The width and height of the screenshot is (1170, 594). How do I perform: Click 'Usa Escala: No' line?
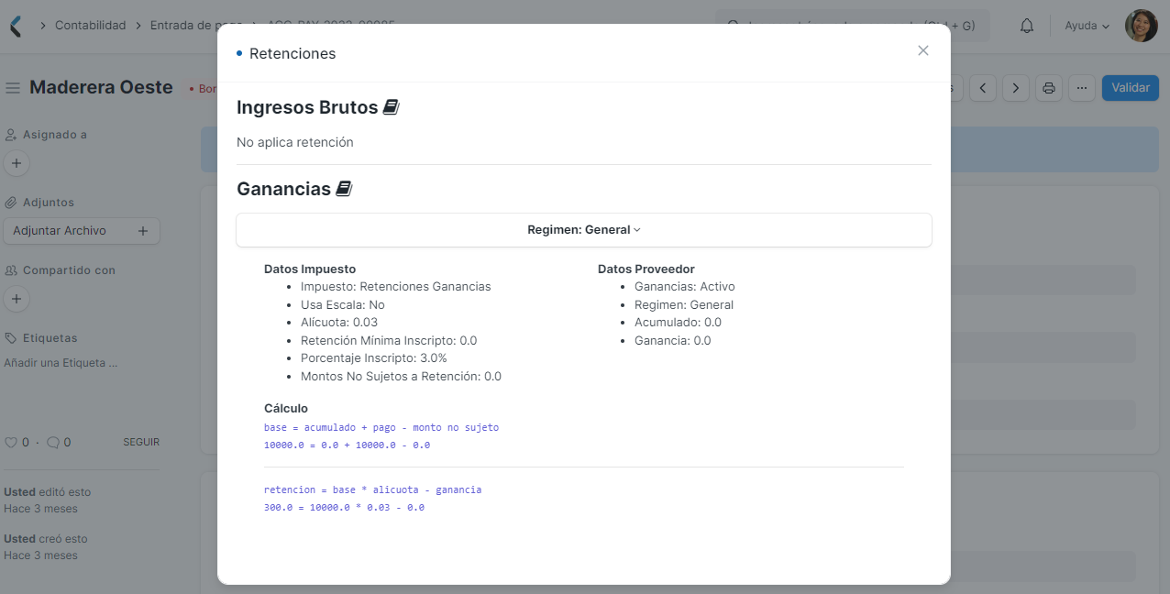[x=343, y=304]
